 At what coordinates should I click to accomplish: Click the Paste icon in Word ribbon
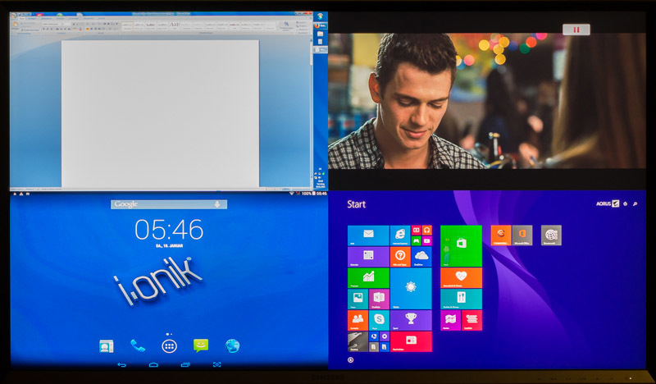[16, 25]
